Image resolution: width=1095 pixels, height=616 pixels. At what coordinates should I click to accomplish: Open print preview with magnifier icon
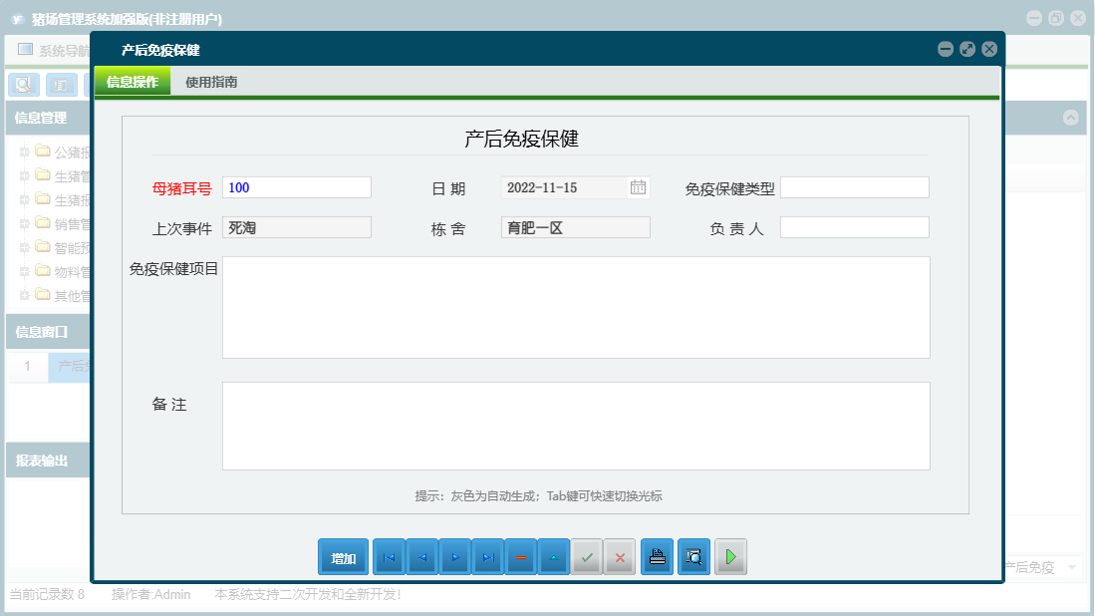point(693,557)
